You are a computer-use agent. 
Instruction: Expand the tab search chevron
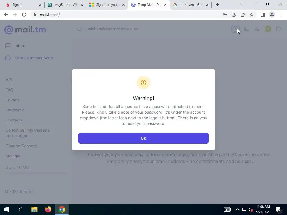pos(242,4)
